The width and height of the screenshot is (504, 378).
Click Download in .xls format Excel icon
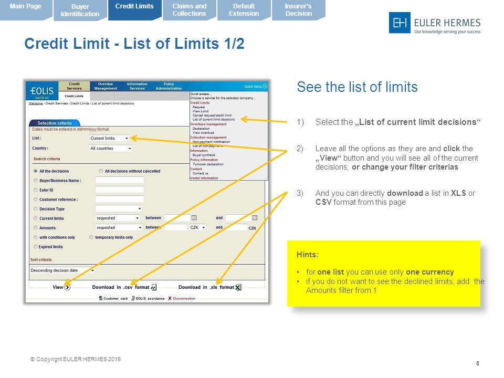(x=238, y=287)
